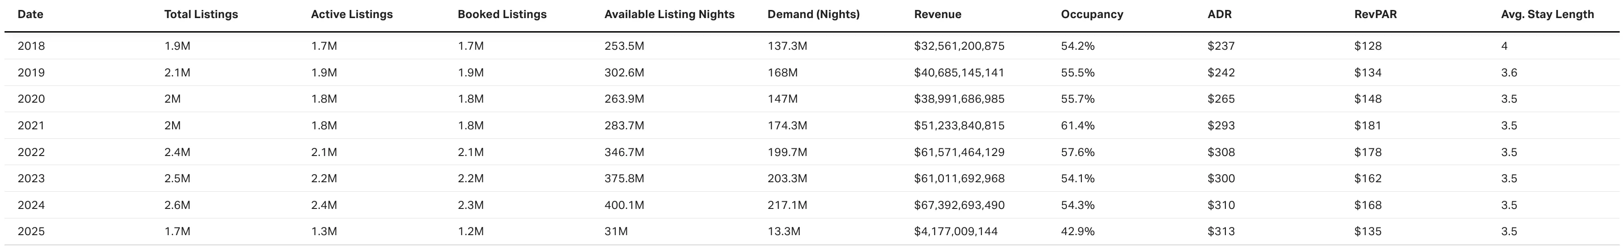Viewport: 1624px width, 246px height.
Task: Click revenue value $61,011,692,968
Action: 960,179
